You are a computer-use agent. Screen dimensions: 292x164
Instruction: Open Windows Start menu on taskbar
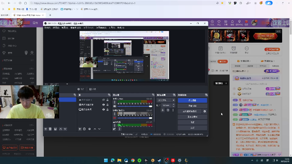point(106,160)
